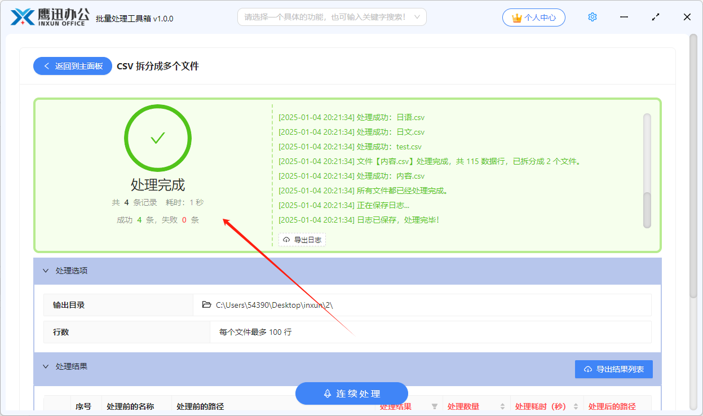This screenshot has height=416, width=703.
Task: Click the back arrow on 返回到主面板
Action: click(46, 65)
